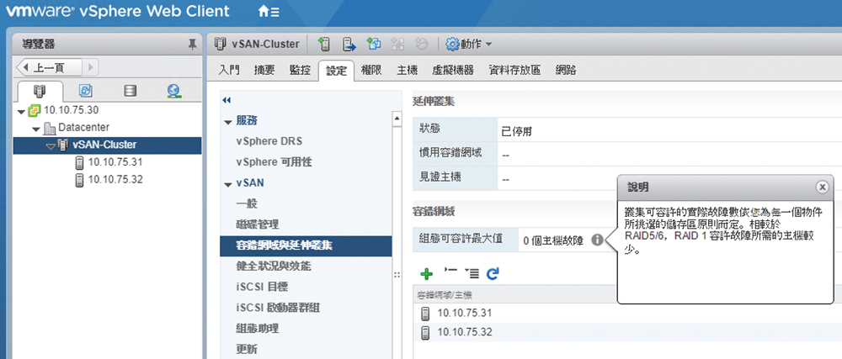Go back with the 上一頁 button
Screen dimensions: 842x359
coord(49,67)
